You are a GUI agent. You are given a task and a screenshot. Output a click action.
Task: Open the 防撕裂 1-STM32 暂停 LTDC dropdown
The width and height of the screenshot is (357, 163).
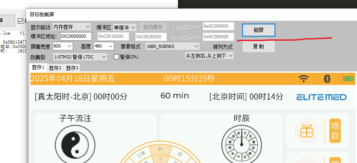pos(80,57)
